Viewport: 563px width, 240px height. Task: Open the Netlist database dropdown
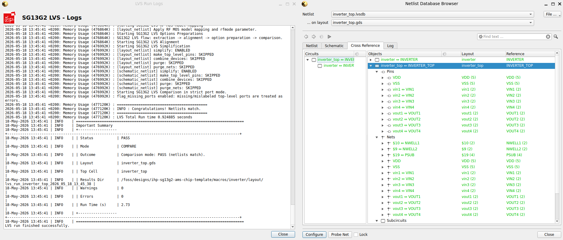(432, 14)
